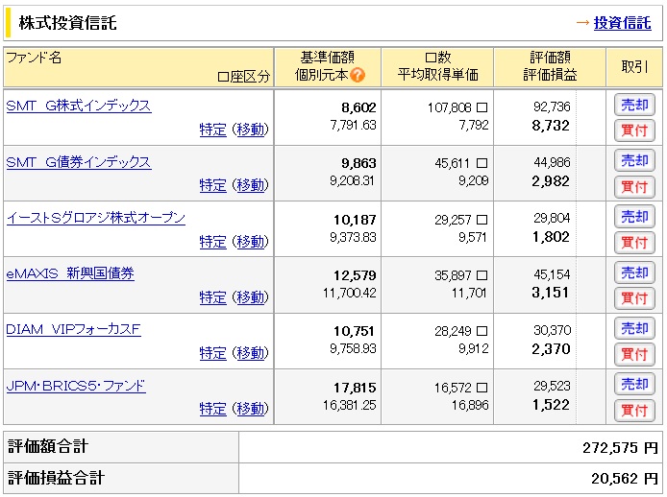Open SMT G株式インデックス fund page
This screenshot has height=497, width=667.
coord(78,106)
